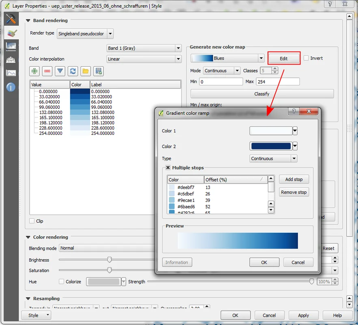
Task: Open the Render type dropdown
Action: point(85,33)
